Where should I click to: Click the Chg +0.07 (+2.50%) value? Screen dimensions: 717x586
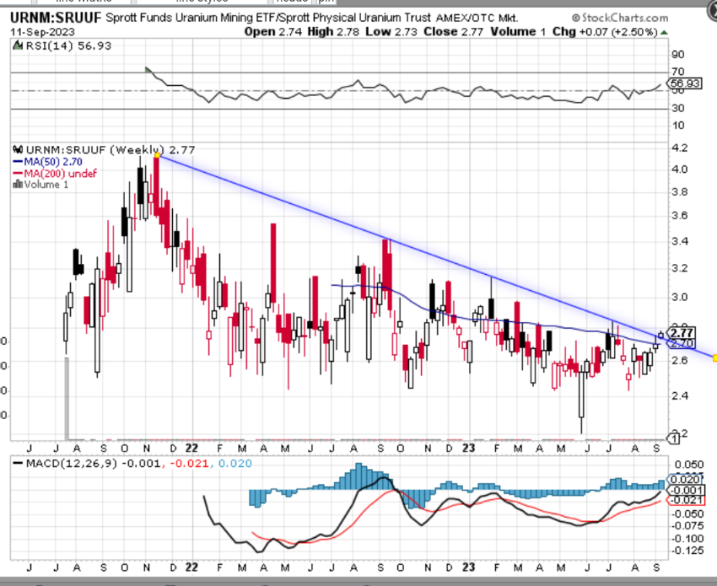605,31
